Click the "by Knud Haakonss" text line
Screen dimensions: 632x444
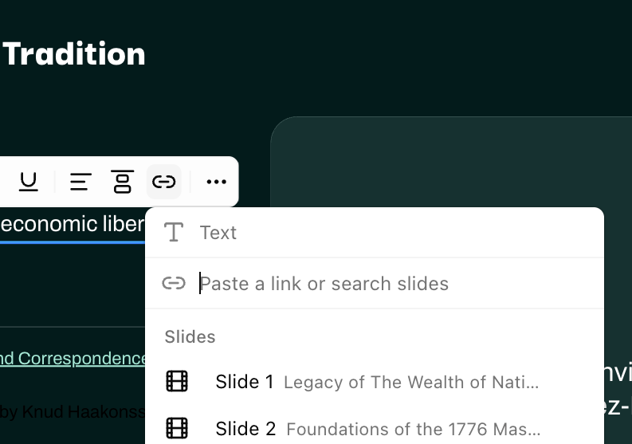[x=73, y=412]
